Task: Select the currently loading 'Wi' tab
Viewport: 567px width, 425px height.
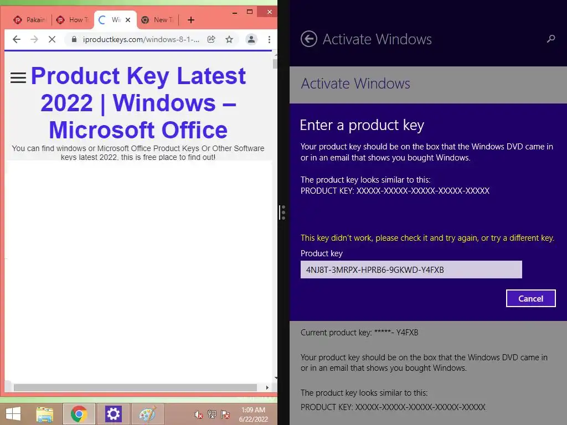Action: coord(111,20)
